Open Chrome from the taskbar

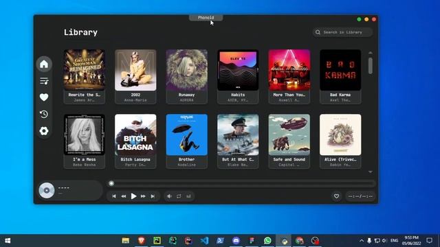click(300, 241)
